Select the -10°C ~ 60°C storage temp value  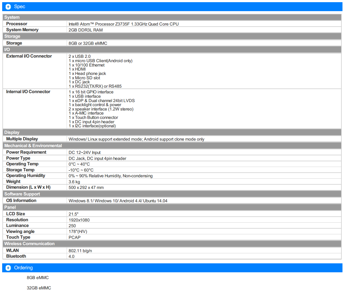(81, 170)
